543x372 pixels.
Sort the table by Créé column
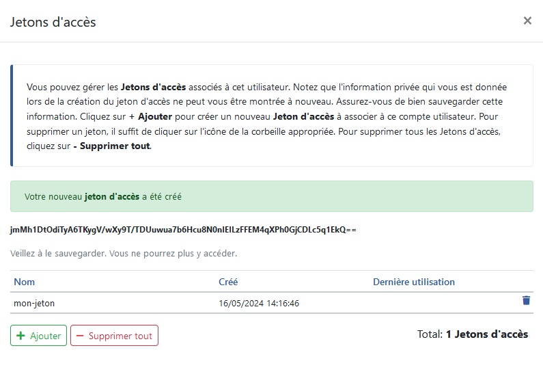[x=228, y=282]
